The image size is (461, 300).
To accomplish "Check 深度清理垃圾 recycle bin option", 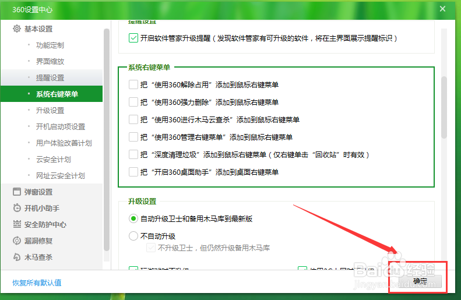I will 133,154.
